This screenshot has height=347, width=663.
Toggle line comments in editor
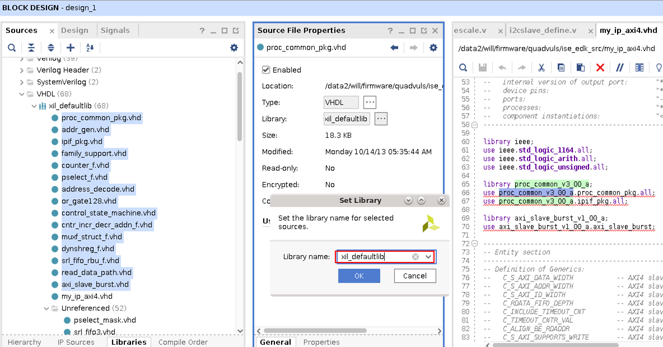pos(620,68)
